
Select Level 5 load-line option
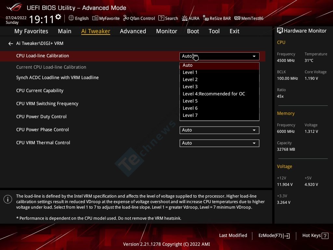220,101
